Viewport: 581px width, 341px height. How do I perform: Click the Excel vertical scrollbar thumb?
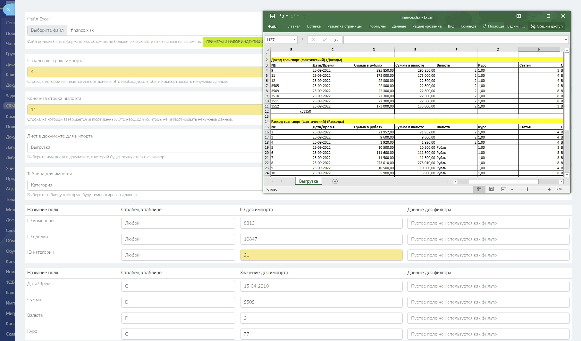click(x=567, y=91)
